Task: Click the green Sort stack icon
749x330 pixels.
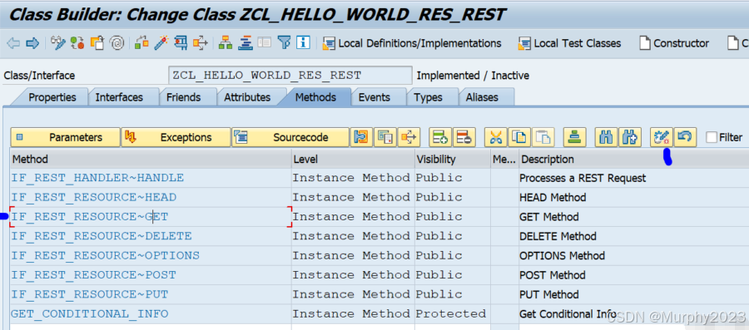Action: tap(574, 137)
